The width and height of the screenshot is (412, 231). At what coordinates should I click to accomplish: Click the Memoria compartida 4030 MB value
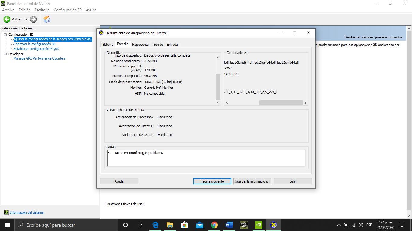[151, 76]
